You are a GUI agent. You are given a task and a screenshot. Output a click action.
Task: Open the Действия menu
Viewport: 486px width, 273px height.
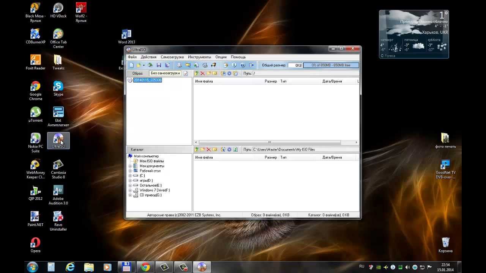click(x=148, y=57)
